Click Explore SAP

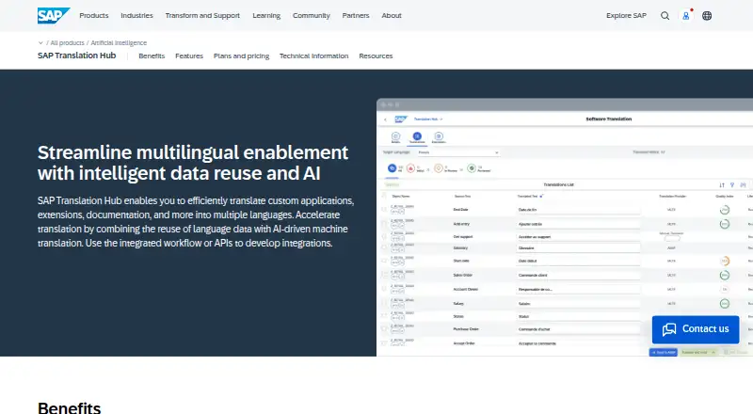(626, 15)
